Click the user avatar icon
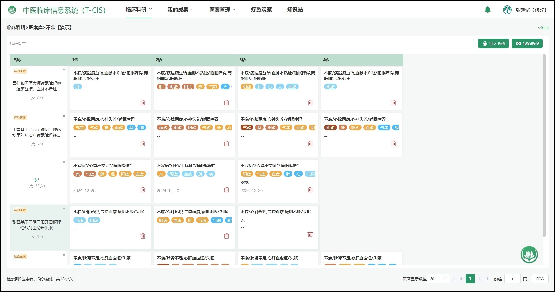This screenshot has width=556, height=292. [x=507, y=10]
